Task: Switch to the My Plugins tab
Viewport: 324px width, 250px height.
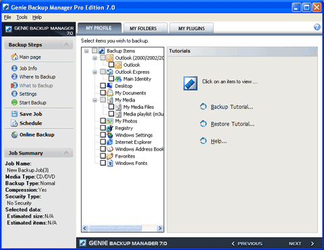Action: point(191,28)
